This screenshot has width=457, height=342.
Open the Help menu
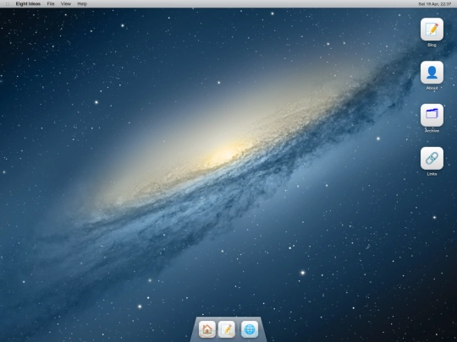pyautogui.click(x=82, y=3)
